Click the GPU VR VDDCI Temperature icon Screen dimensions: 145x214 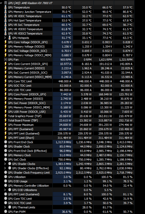tap(5, 33)
